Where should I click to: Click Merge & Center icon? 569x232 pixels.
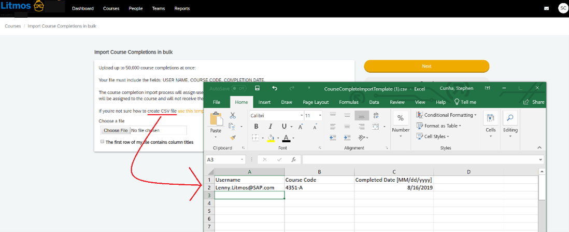coord(376,127)
